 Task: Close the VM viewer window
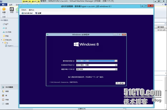[151, 6]
